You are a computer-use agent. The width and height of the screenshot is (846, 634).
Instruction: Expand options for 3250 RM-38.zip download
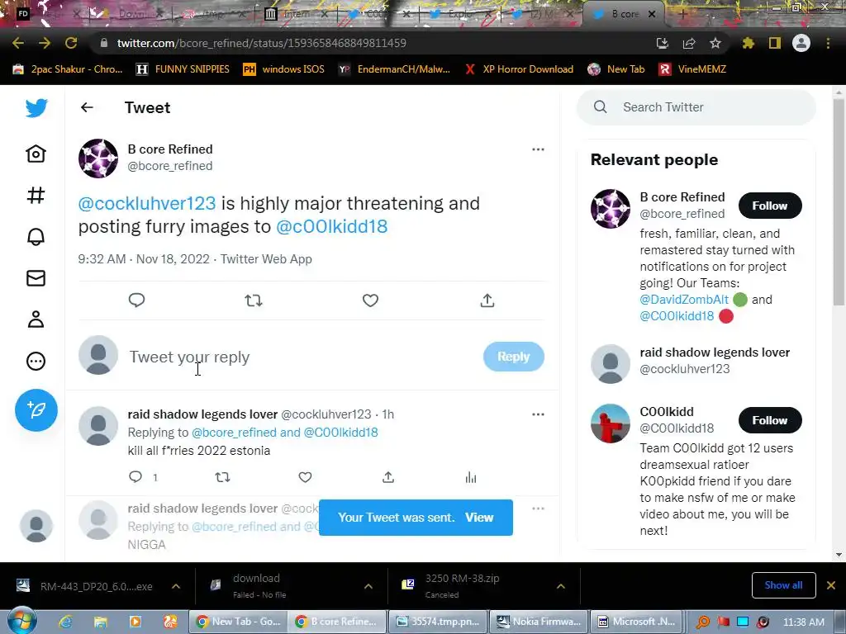click(x=561, y=586)
